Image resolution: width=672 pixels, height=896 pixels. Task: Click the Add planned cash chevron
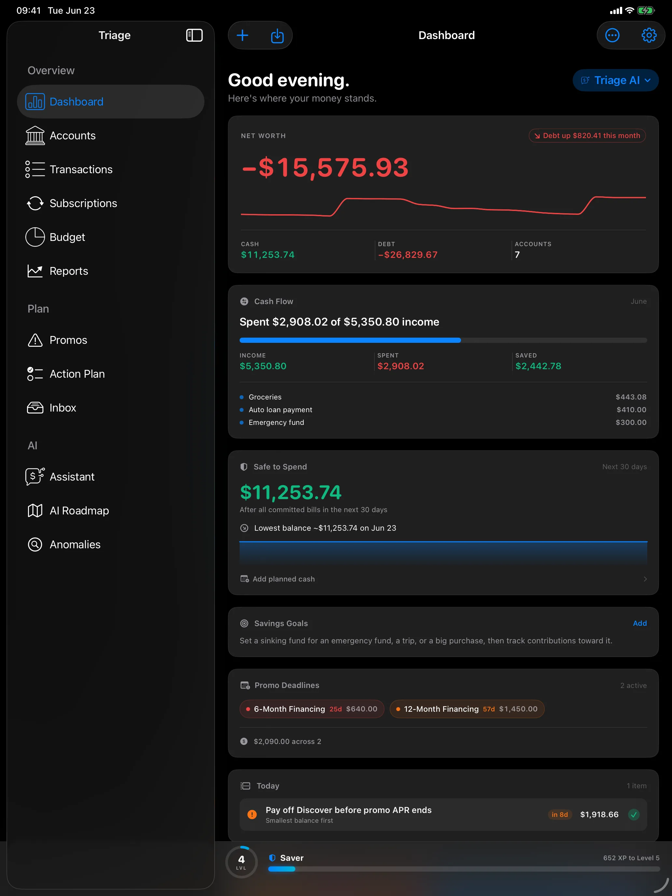(645, 579)
